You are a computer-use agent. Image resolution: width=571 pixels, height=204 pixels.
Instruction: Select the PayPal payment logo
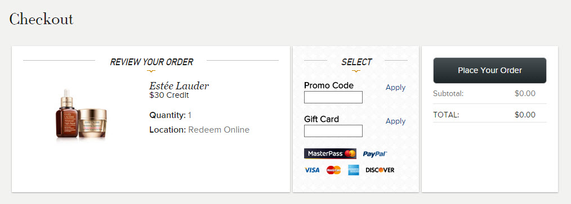pos(375,154)
